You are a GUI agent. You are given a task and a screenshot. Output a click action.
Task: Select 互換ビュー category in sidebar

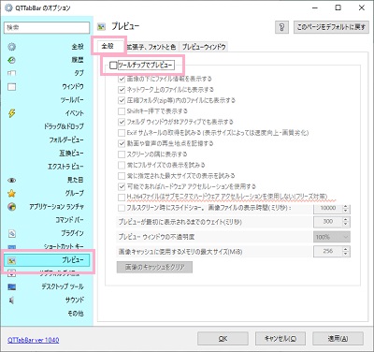pyautogui.click(x=47, y=154)
